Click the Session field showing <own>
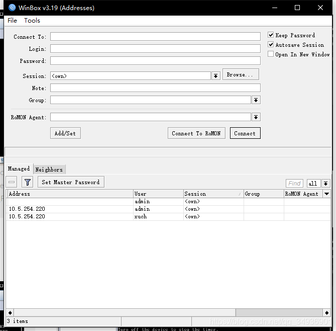Viewport: 336px width, 331px height. pos(131,76)
